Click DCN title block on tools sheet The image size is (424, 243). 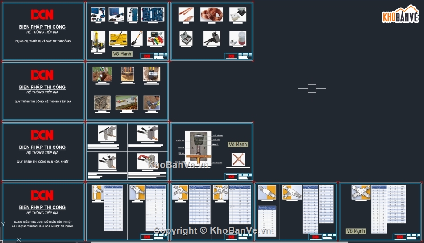point(154,56)
